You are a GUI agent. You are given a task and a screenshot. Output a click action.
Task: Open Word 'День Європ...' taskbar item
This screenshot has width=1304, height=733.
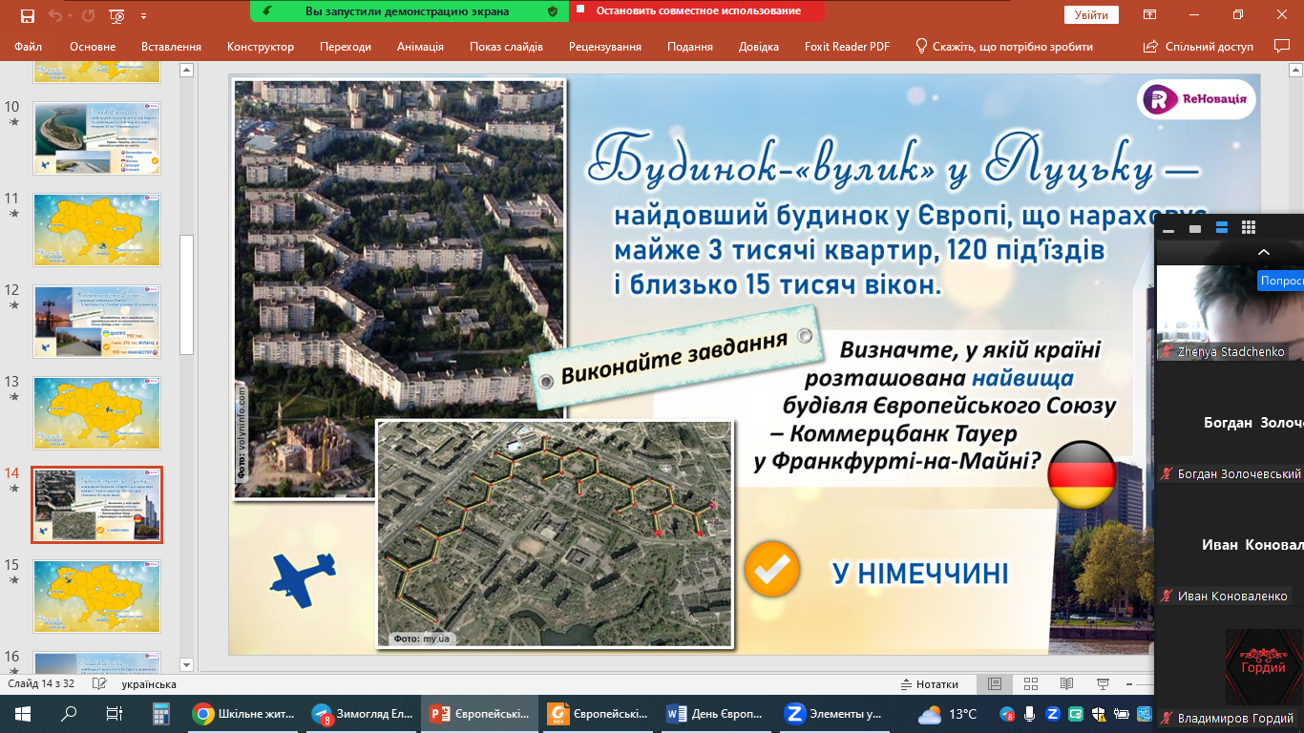pyautogui.click(x=714, y=713)
